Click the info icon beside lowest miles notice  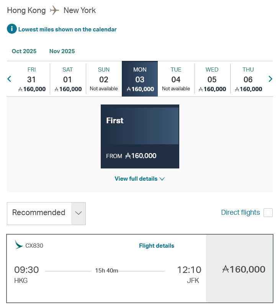12,29
